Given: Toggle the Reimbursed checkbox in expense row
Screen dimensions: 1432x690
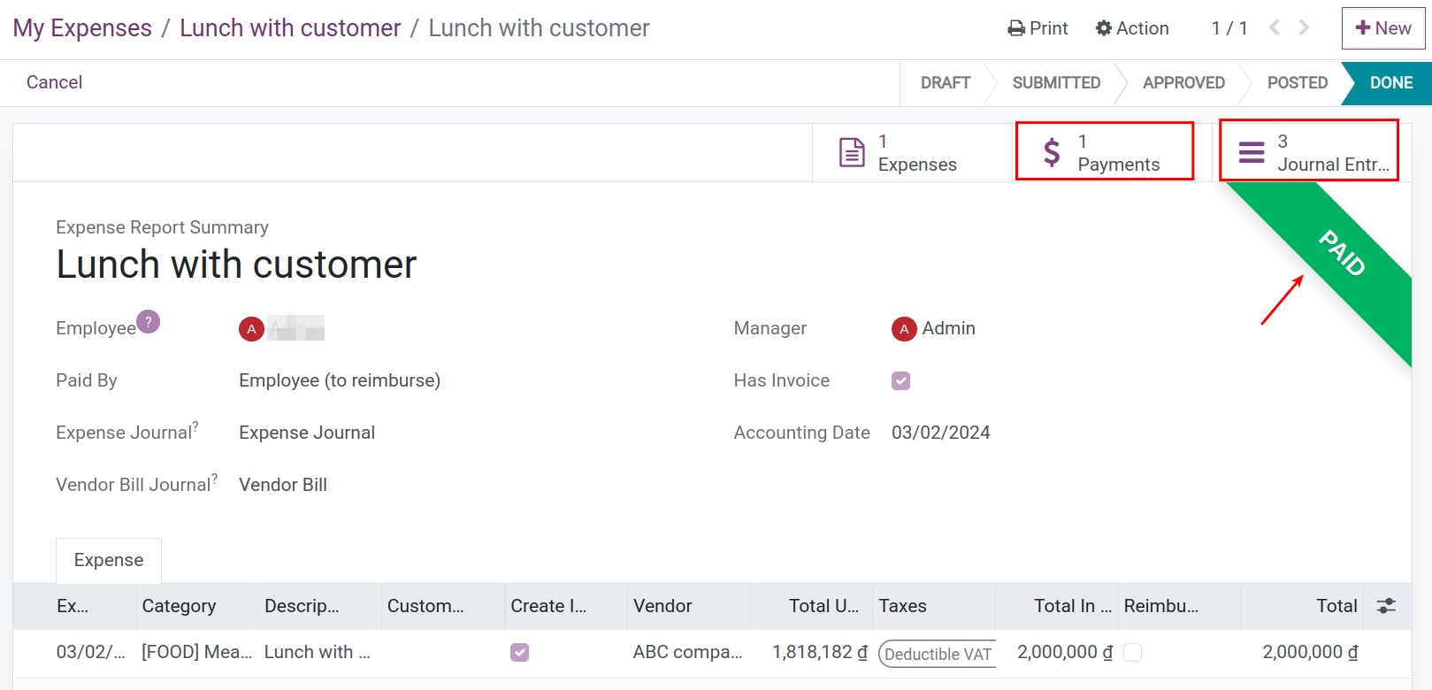Looking at the screenshot, I should coord(1132,652).
